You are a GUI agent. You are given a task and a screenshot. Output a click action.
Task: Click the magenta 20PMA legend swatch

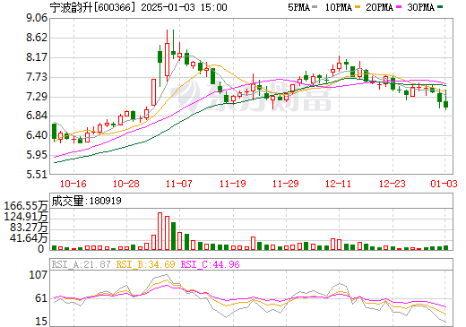399,7
